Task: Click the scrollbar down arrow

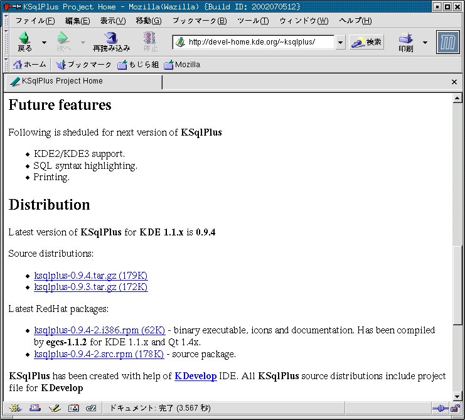Action: click(x=457, y=396)
